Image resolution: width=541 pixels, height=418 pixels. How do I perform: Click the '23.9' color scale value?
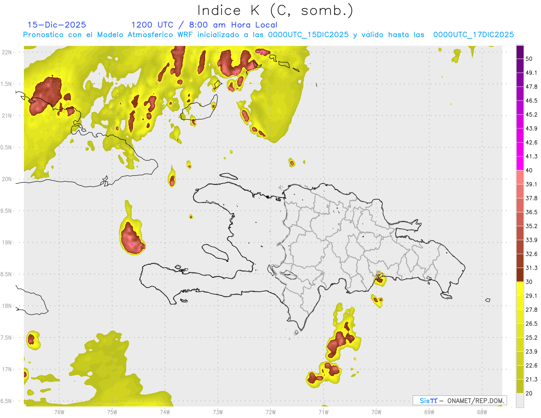coord(532,351)
